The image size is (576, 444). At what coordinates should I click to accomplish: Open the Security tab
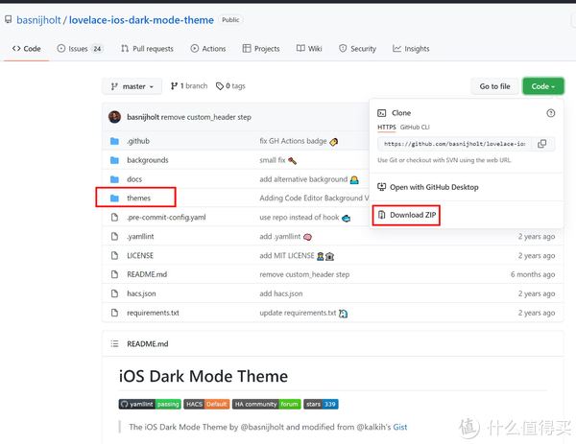[357, 49]
